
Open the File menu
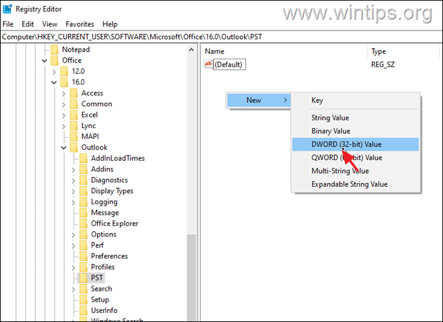point(8,24)
